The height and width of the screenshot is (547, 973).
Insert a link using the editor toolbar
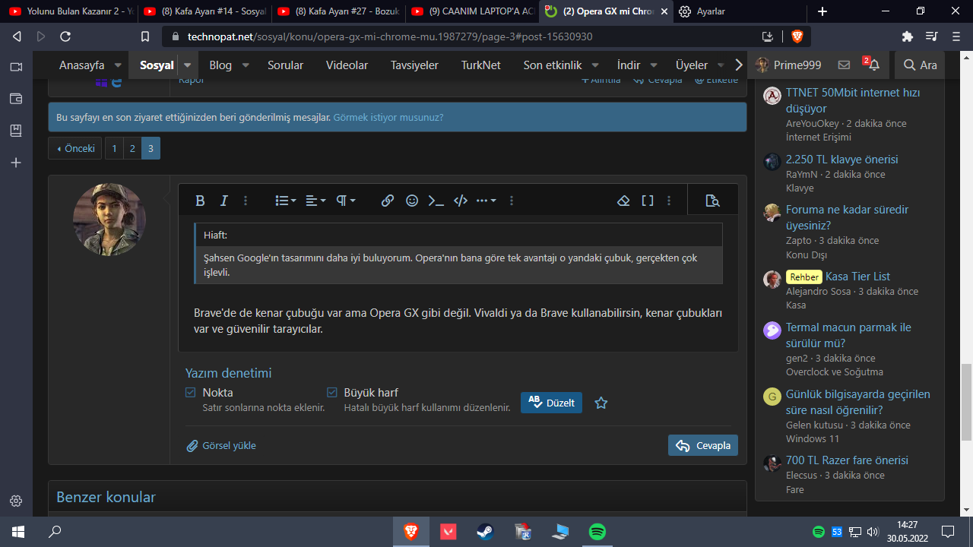[x=388, y=201]
